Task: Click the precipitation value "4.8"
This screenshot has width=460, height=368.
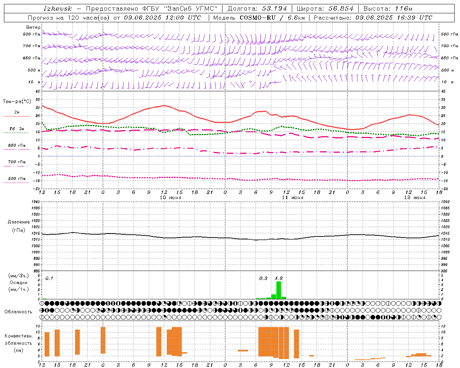Action: (279, 278)
